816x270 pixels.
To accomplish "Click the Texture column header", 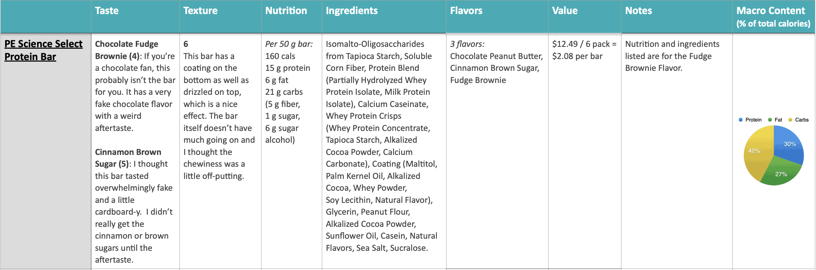I will coord(200,11).
